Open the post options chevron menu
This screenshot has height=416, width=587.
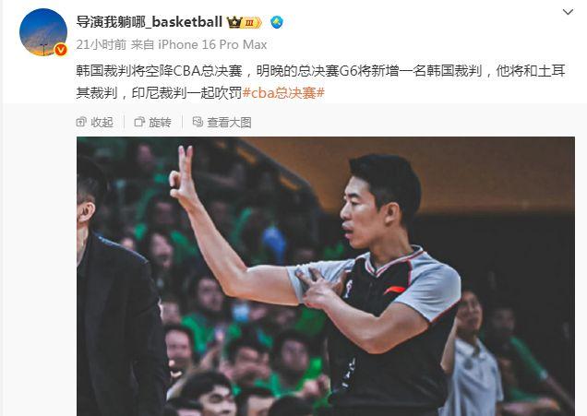coord(568,12)
